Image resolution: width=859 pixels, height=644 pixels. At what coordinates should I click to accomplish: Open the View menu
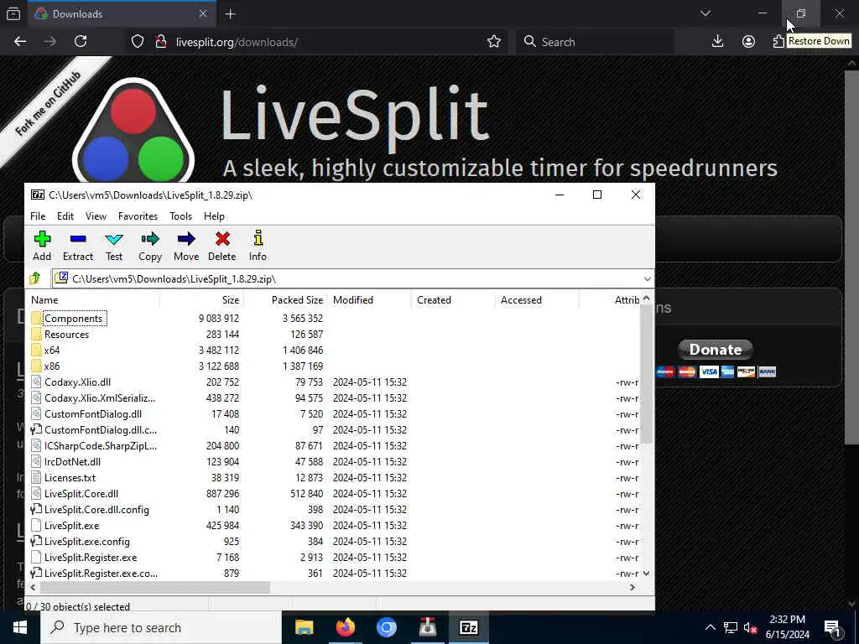96,216
